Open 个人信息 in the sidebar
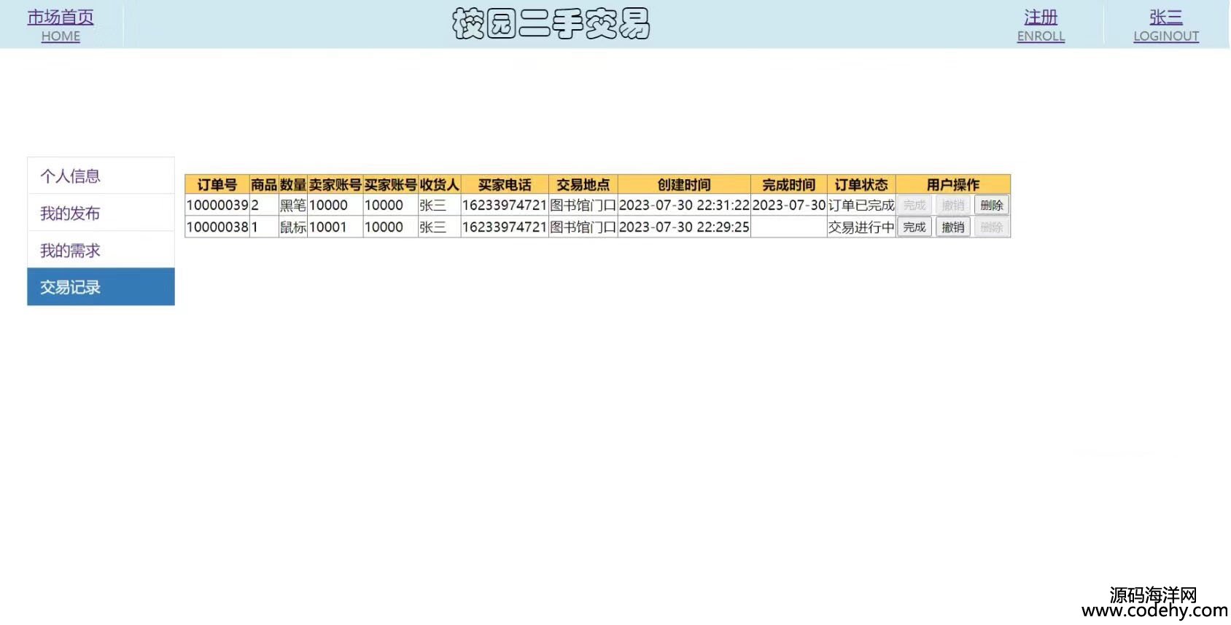 [x=101, y=176]
